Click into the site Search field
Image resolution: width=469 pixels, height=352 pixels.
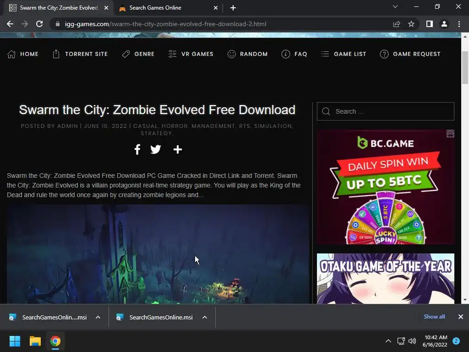pos(386,111)
